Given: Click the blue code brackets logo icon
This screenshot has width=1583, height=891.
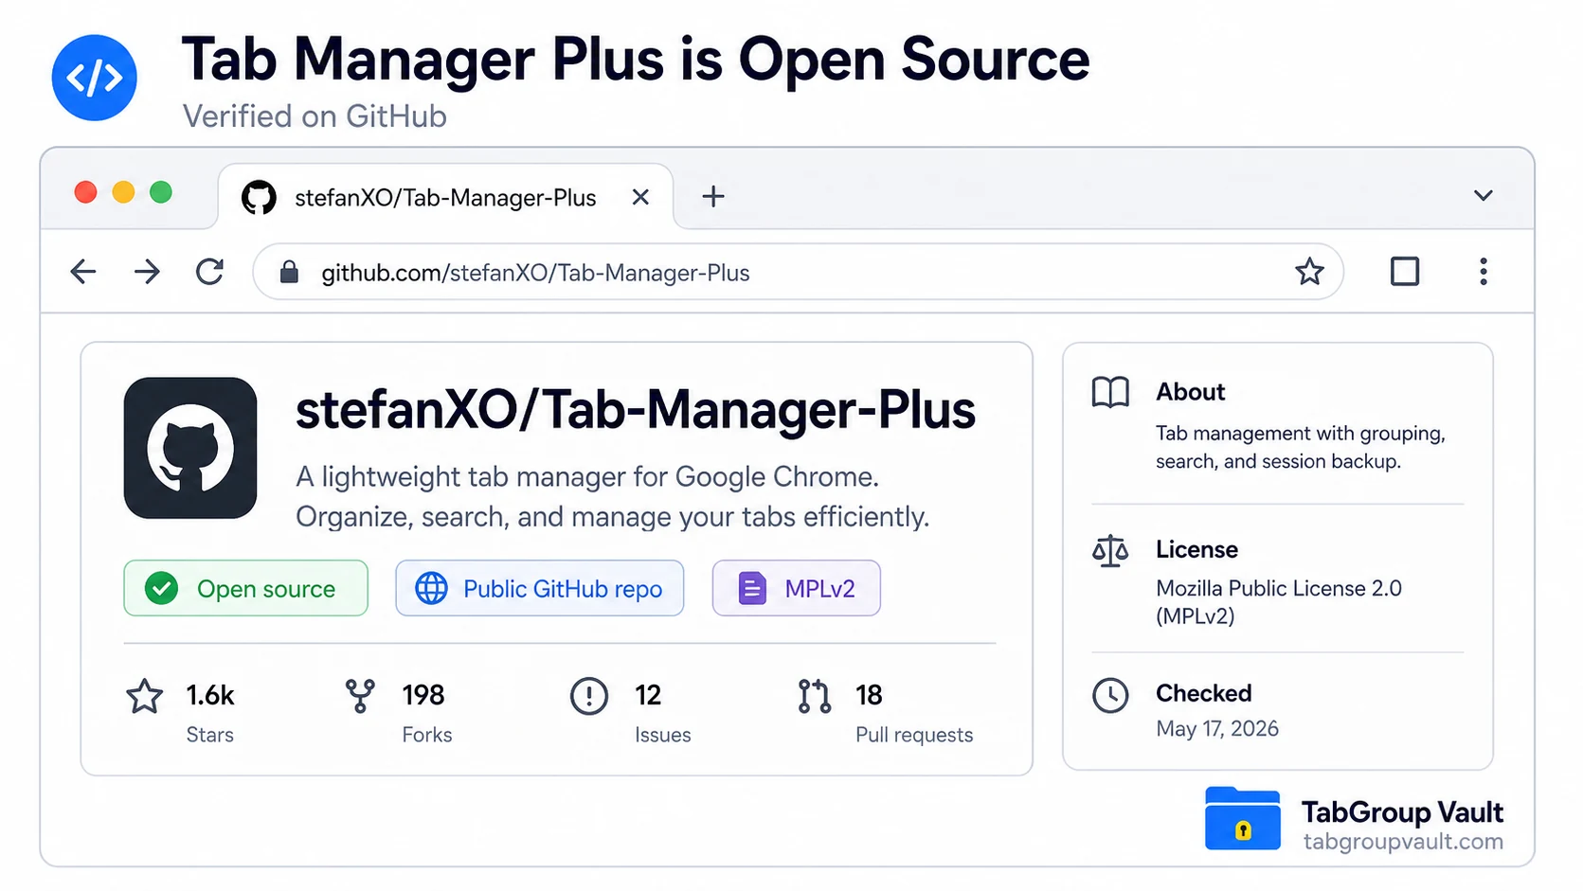Looking at the screenshot, I should click(x=94, y=78).
